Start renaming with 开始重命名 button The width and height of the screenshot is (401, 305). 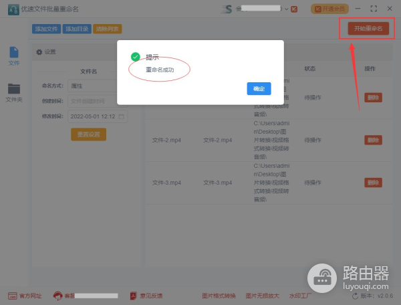click(x=368, y=28)
